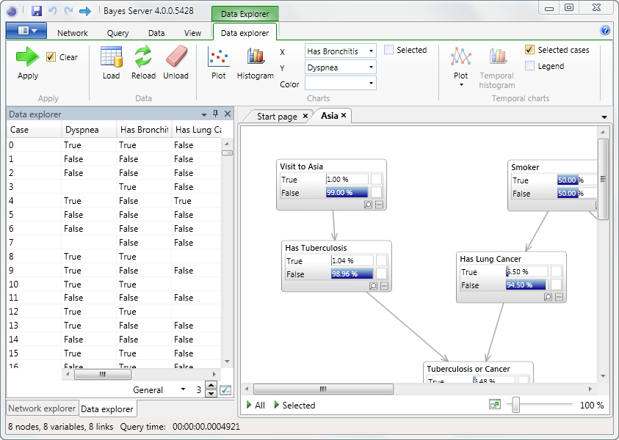
Task: Pin the Data explorer panel
Action: pyautogui.click(x=215, y=114)
